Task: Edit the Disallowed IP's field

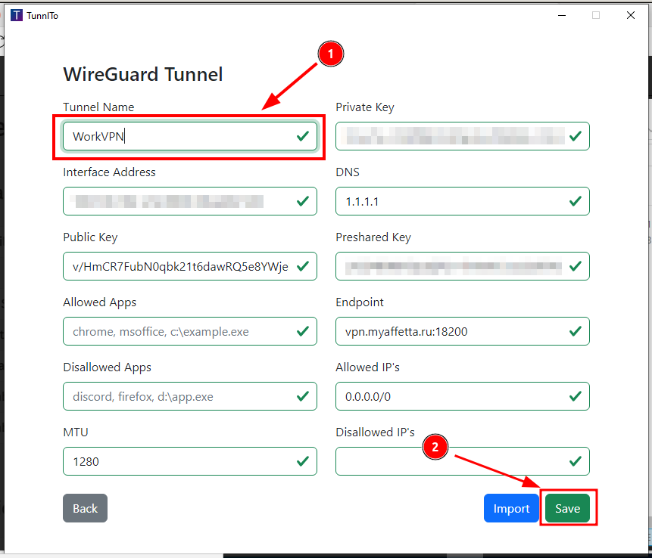Action: pyautogui.click(x=451, y=461)
